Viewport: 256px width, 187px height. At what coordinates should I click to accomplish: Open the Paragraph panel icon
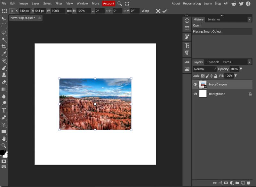[x=187, y=53]
